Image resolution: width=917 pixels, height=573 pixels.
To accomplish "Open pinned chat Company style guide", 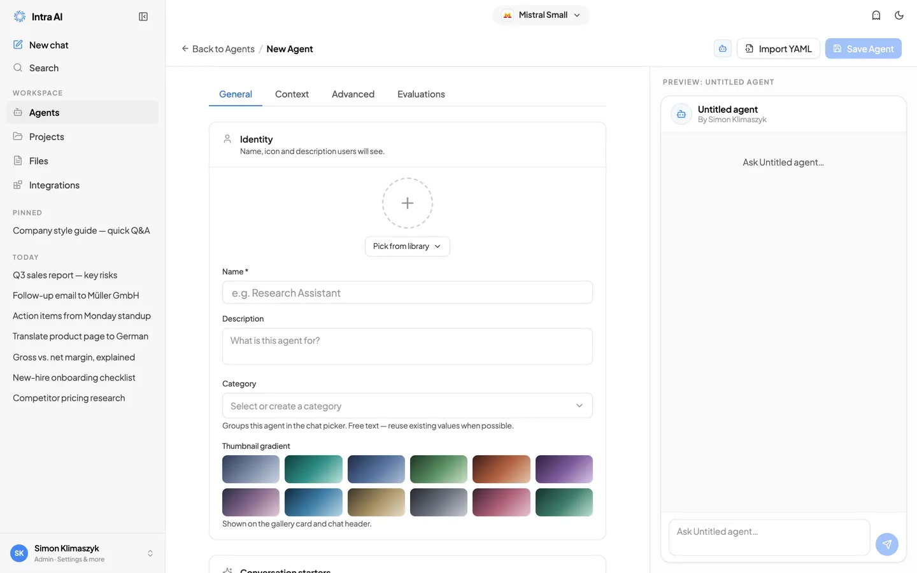I will coord(82,230).
